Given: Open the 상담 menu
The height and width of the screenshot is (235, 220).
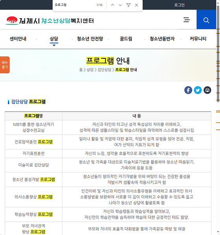Looking at the screenshot, I should [54, 39].
